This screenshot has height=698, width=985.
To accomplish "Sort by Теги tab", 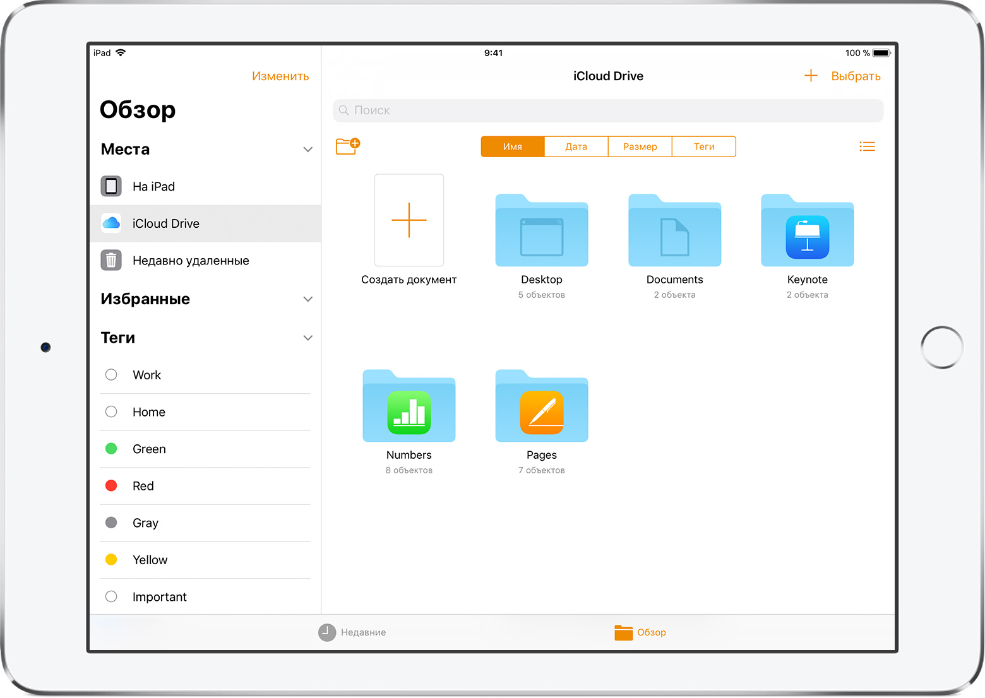I will coord(704,146).
